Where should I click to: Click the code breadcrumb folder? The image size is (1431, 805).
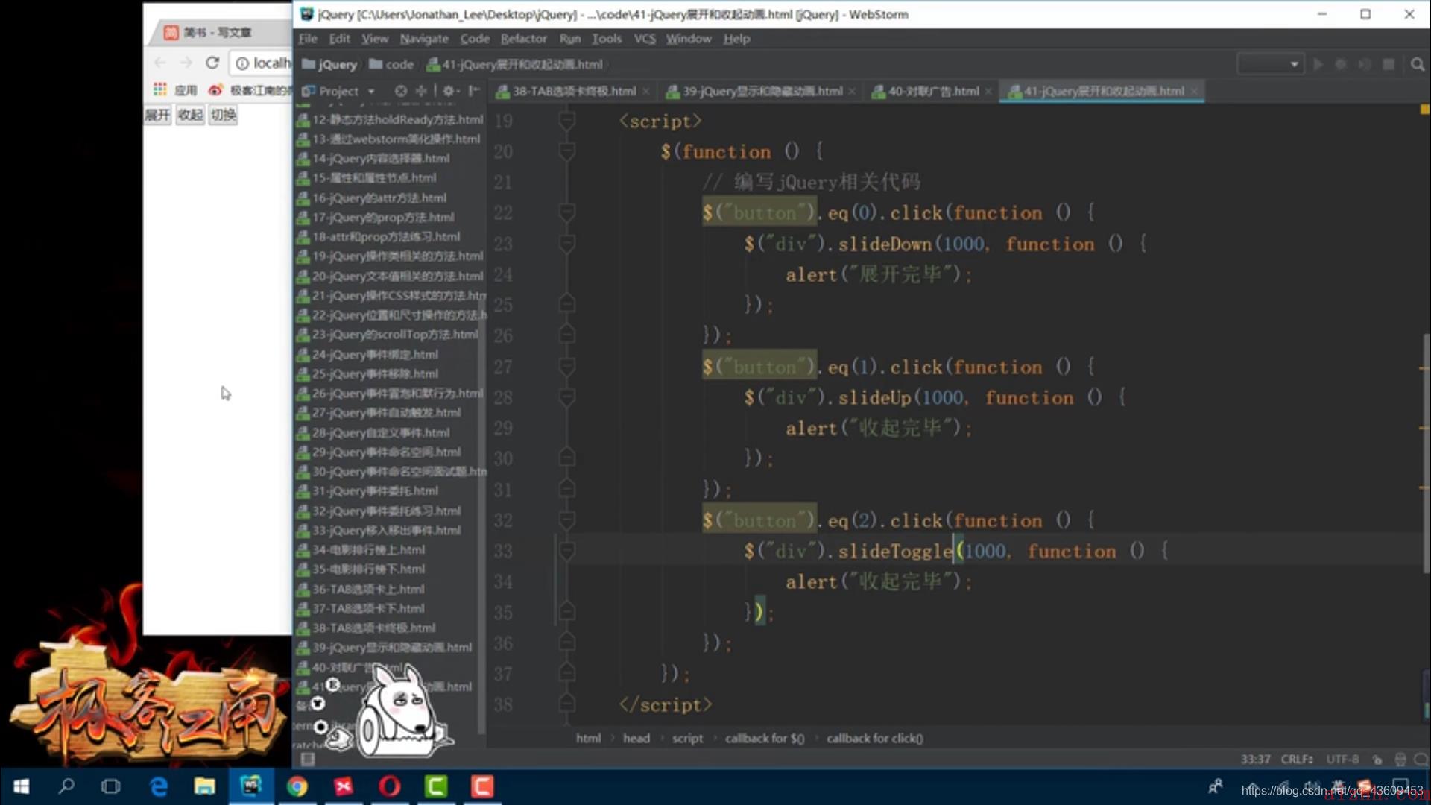(391, 64)
